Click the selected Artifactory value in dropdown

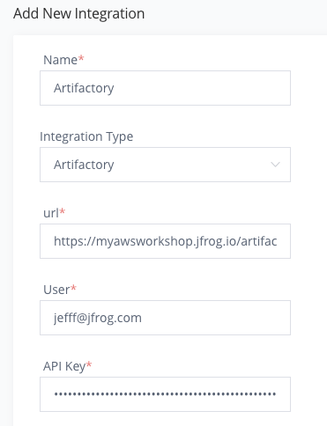pos(84,165)
